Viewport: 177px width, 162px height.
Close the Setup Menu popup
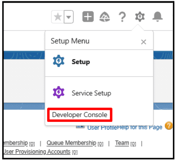(x=143, y=42)
